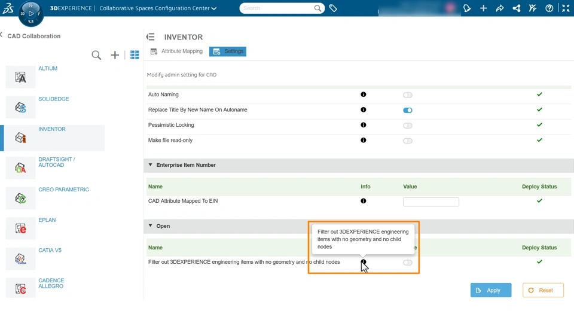Open the tag icon beside search
574x323 pixels.
(x=333, y=8)
